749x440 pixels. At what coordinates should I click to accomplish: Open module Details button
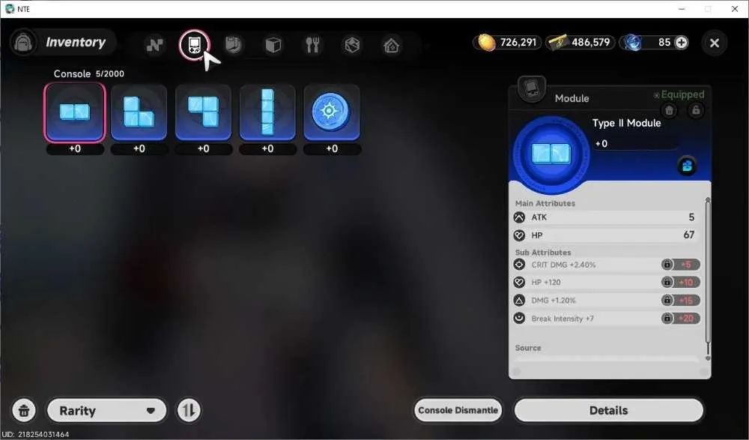pos(608,410)
